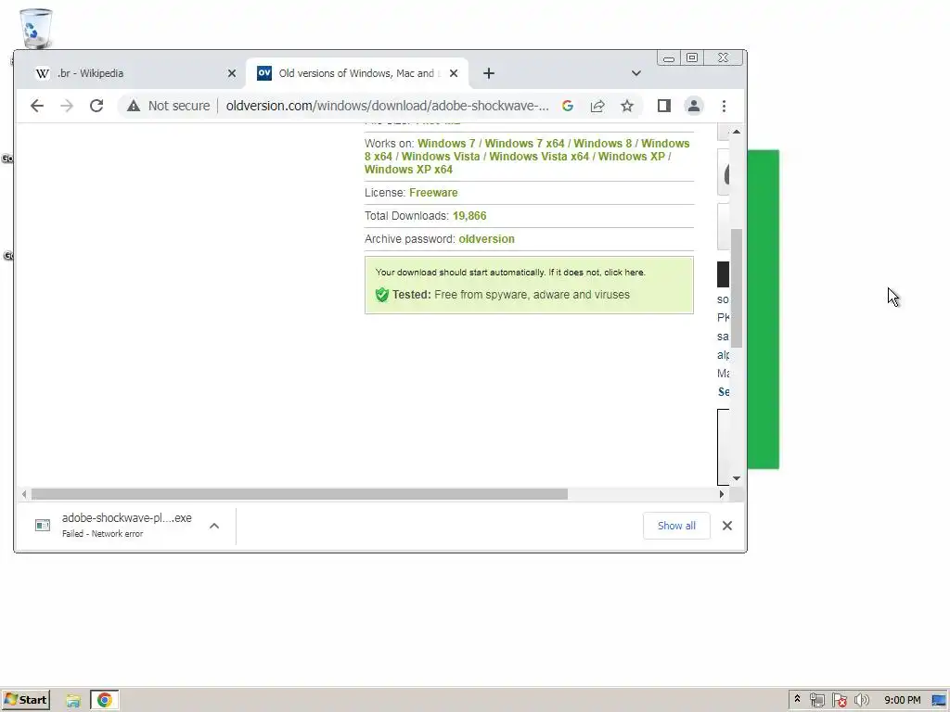Click the exe file icon in downloads bar
This screenshot has height=712, width=950.
(43, 525)
